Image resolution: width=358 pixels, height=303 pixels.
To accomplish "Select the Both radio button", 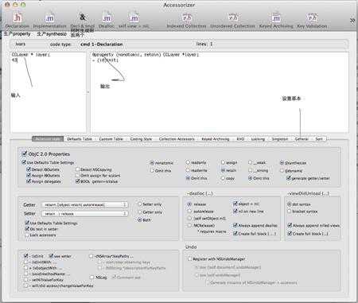I will click(x=140, y=219).
